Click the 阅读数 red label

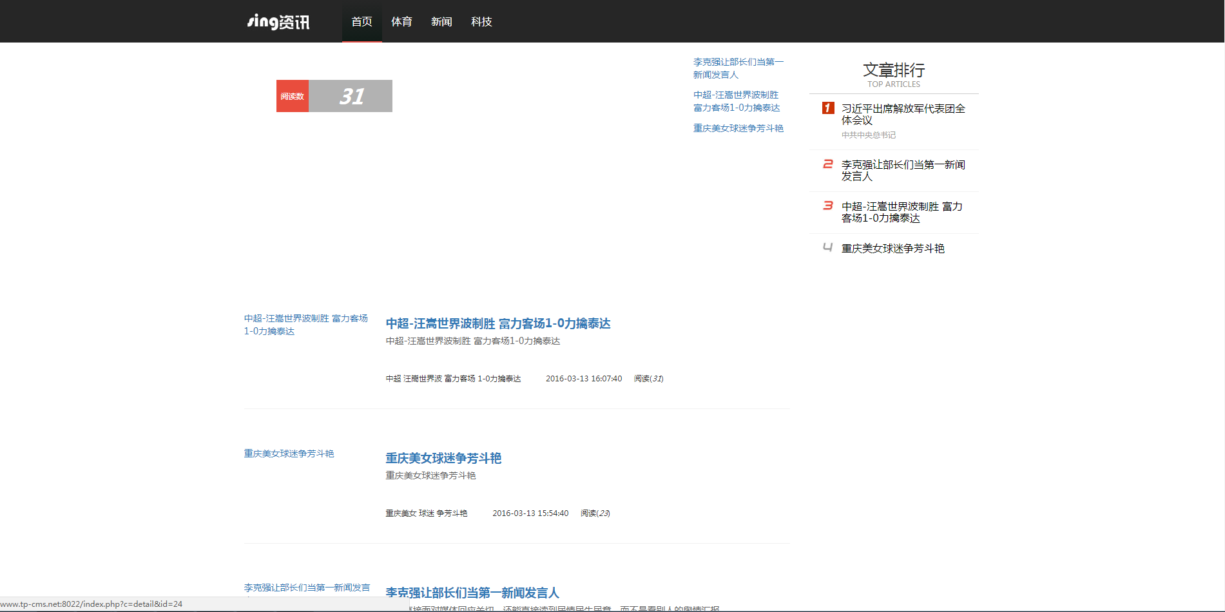click(293, 96)
